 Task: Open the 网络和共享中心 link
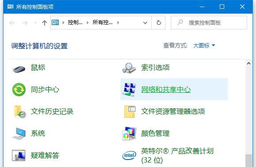(x=166, y=90)
